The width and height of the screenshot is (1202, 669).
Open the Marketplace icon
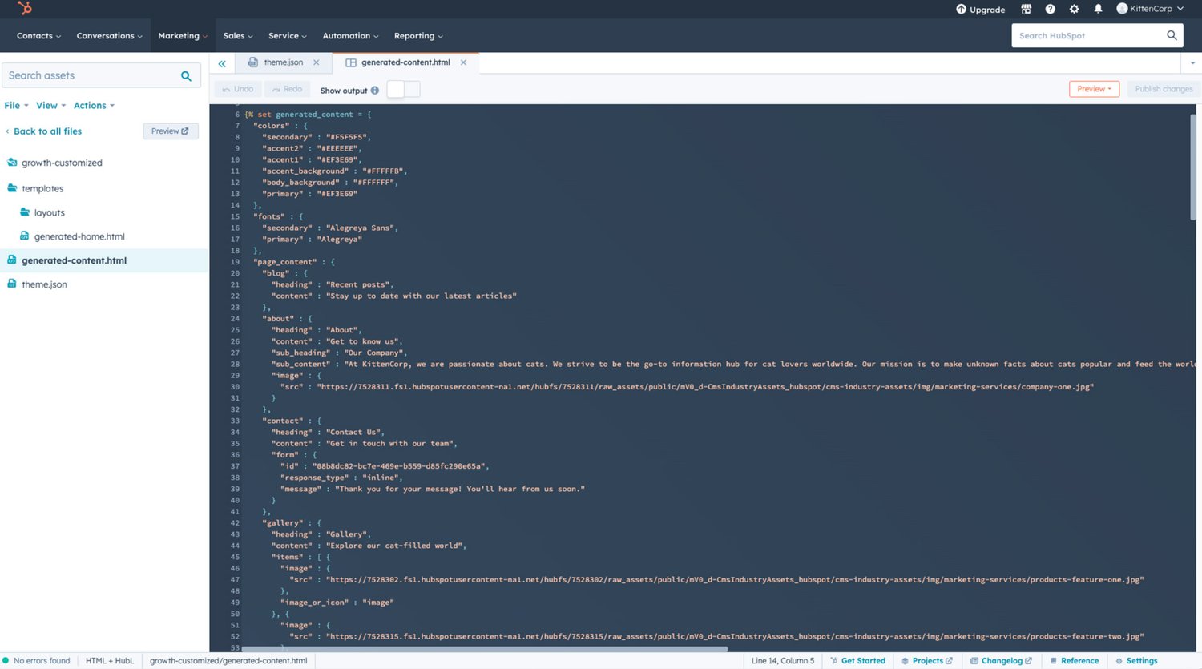pos(1026,9)
